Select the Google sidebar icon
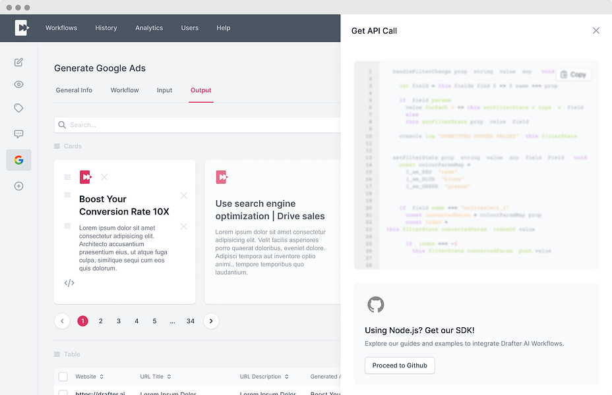Viewport: 612px width, 395px height. pyautogui.click(x=18, y=160)
